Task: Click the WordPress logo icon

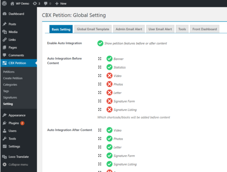Action: pyautogui.click(x=5, y=3)
